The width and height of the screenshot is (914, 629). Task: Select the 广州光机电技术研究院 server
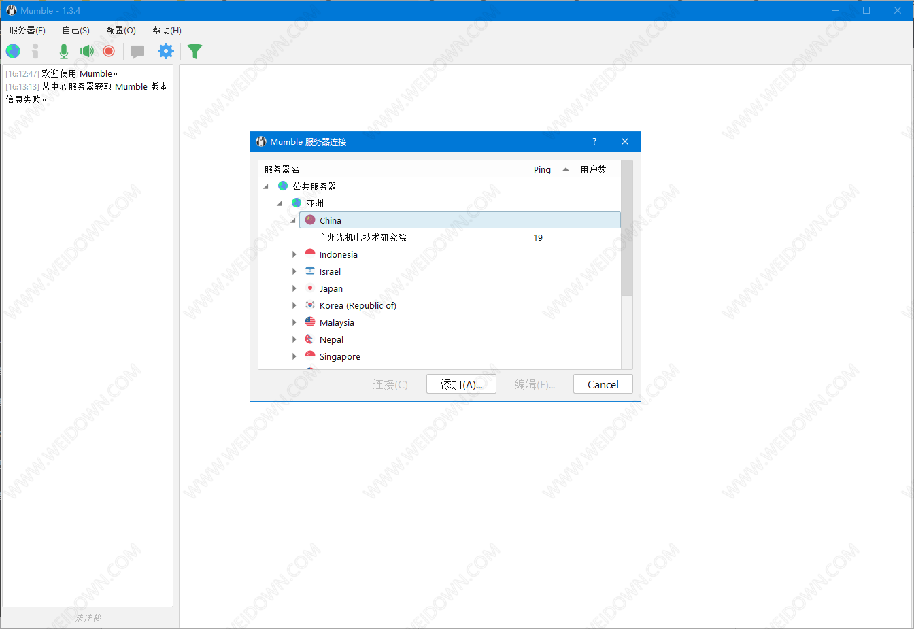[362, 237]
